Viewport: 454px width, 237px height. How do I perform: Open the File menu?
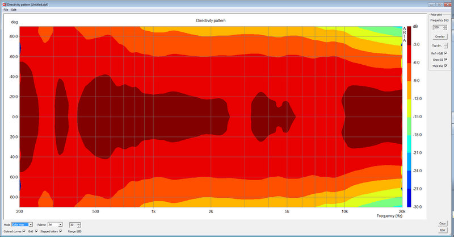(6, 10)
